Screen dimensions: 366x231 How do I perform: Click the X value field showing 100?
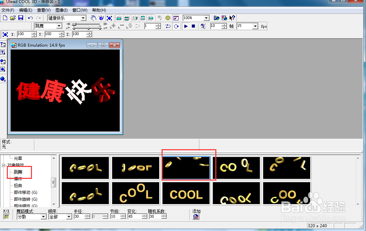click(24, 34)
